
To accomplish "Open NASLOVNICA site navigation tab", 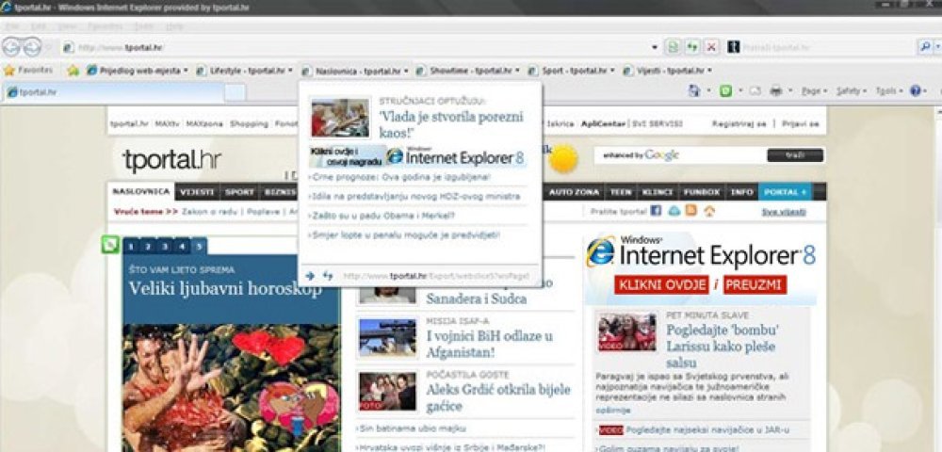I will click(x=141, y=191).
